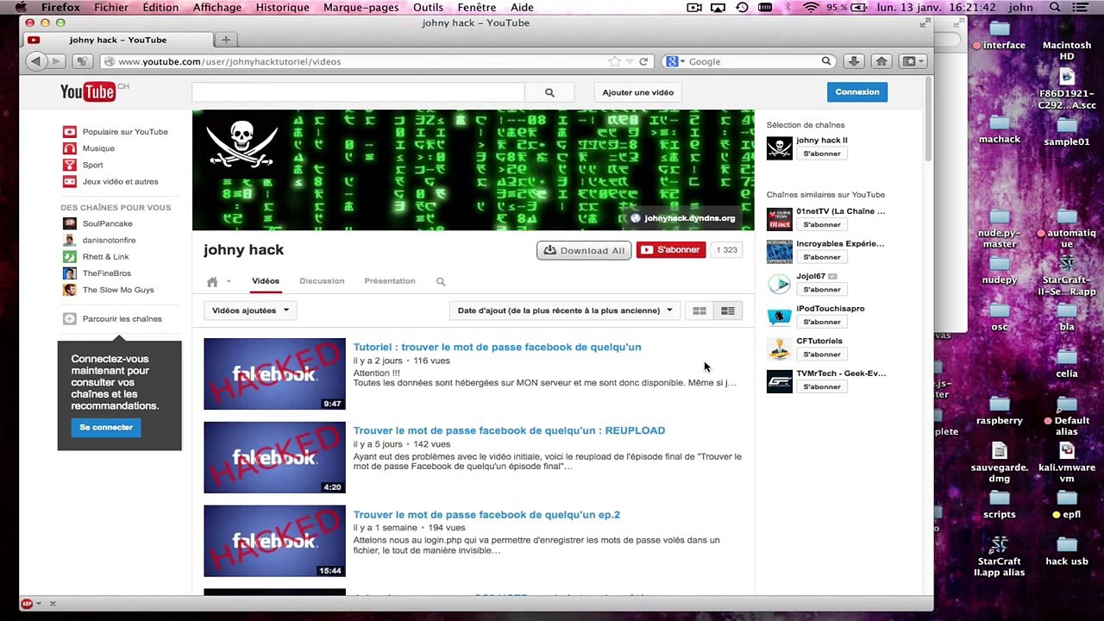The width and height of the screenshot is (1104, 621).
Task: Click Ajouter une vidéo button
Action: (x=638, y=92)
